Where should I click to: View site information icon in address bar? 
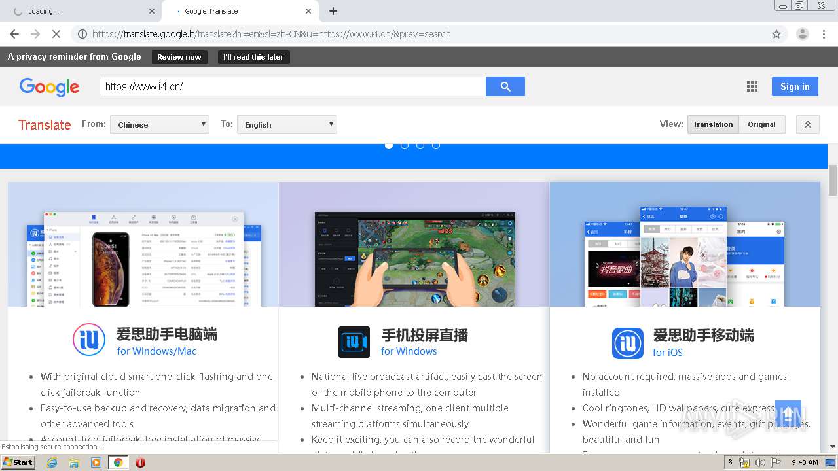click(82, 34)
